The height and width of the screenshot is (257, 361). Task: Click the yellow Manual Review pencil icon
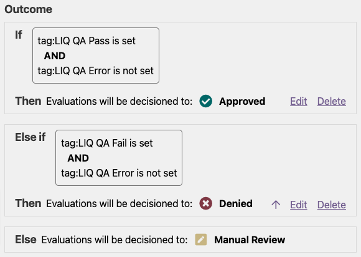pos(201,240)
